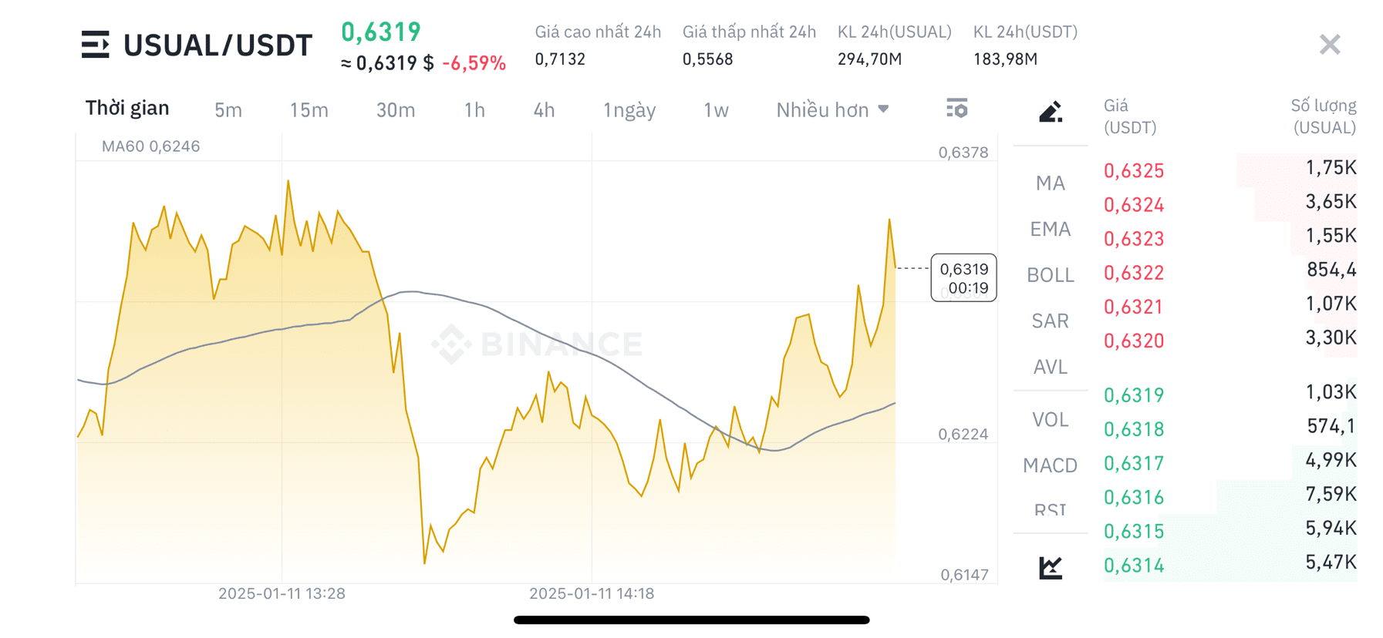Image resolution: width=1383 pixels, height=638 pixels.
Task: Switch to the 1w weekly timeframe
Action: pos(715,109)
